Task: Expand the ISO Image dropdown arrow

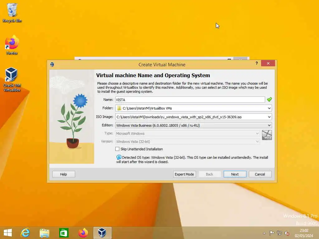Action: click(x=269, y=117)
